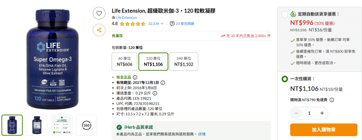The height and width of the screenshot is (140, 362).
Task: Click info icon next to shipping weight 0.29 公斤
Action: (x=155, y=93)
